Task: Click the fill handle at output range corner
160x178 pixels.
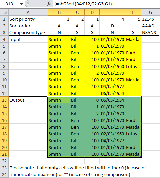Action: [141, 157]
